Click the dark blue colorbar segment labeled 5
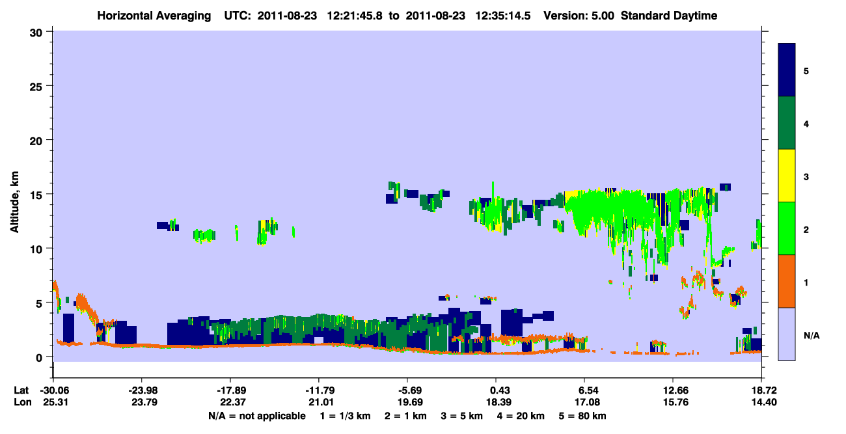Image resolution: width=846 pixels, height=434 pixels. (787, 70)
